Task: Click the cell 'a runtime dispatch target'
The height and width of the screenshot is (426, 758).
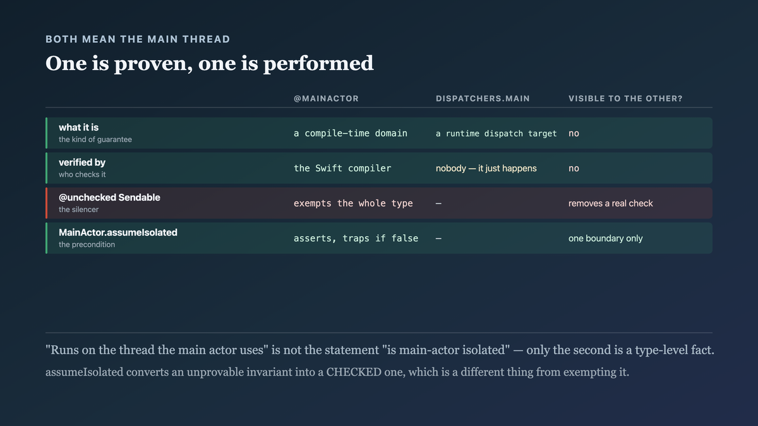Action: tap(496, 133)
